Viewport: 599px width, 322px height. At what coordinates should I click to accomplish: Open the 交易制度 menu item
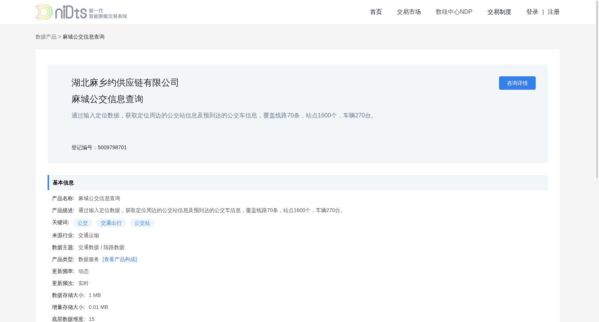coord(499,12)
